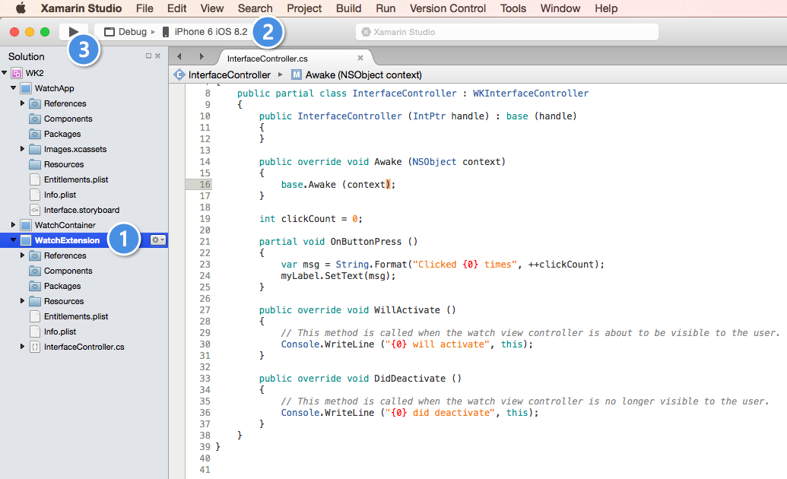Image resolution: width=787 pixels, height=479 pixels.
Task: Select WatchExtension Info.plist file icon
Action: click(35, 331)
